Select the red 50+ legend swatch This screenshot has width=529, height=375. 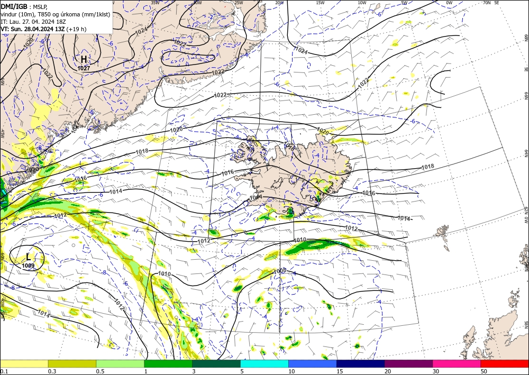[505, 363]
